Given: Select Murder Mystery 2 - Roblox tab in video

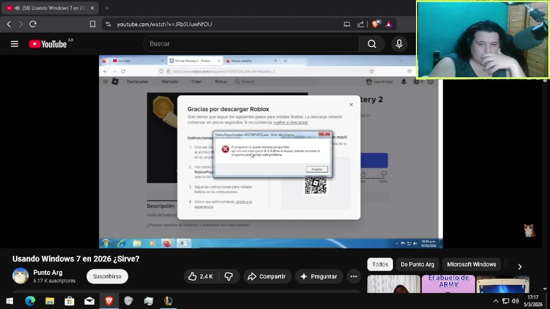Looking at the screenshot, I should (194, 61).
